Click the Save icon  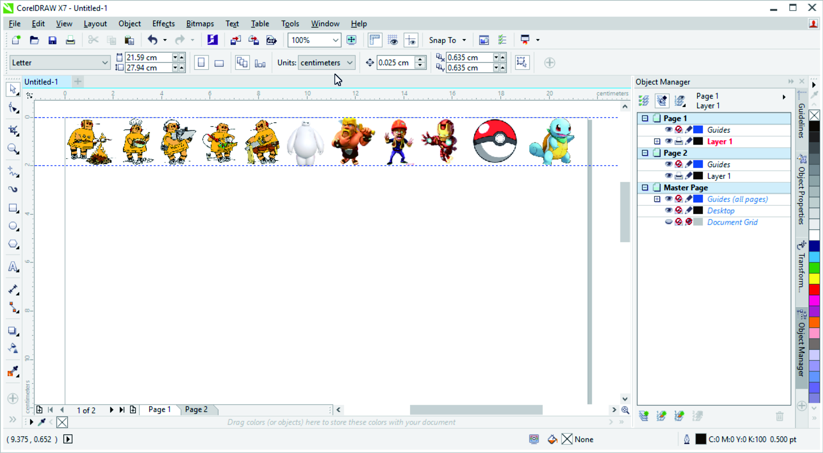point(52,40)
